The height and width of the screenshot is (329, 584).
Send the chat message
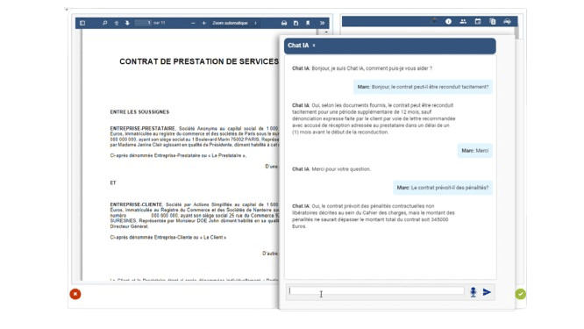click(487, 292)
